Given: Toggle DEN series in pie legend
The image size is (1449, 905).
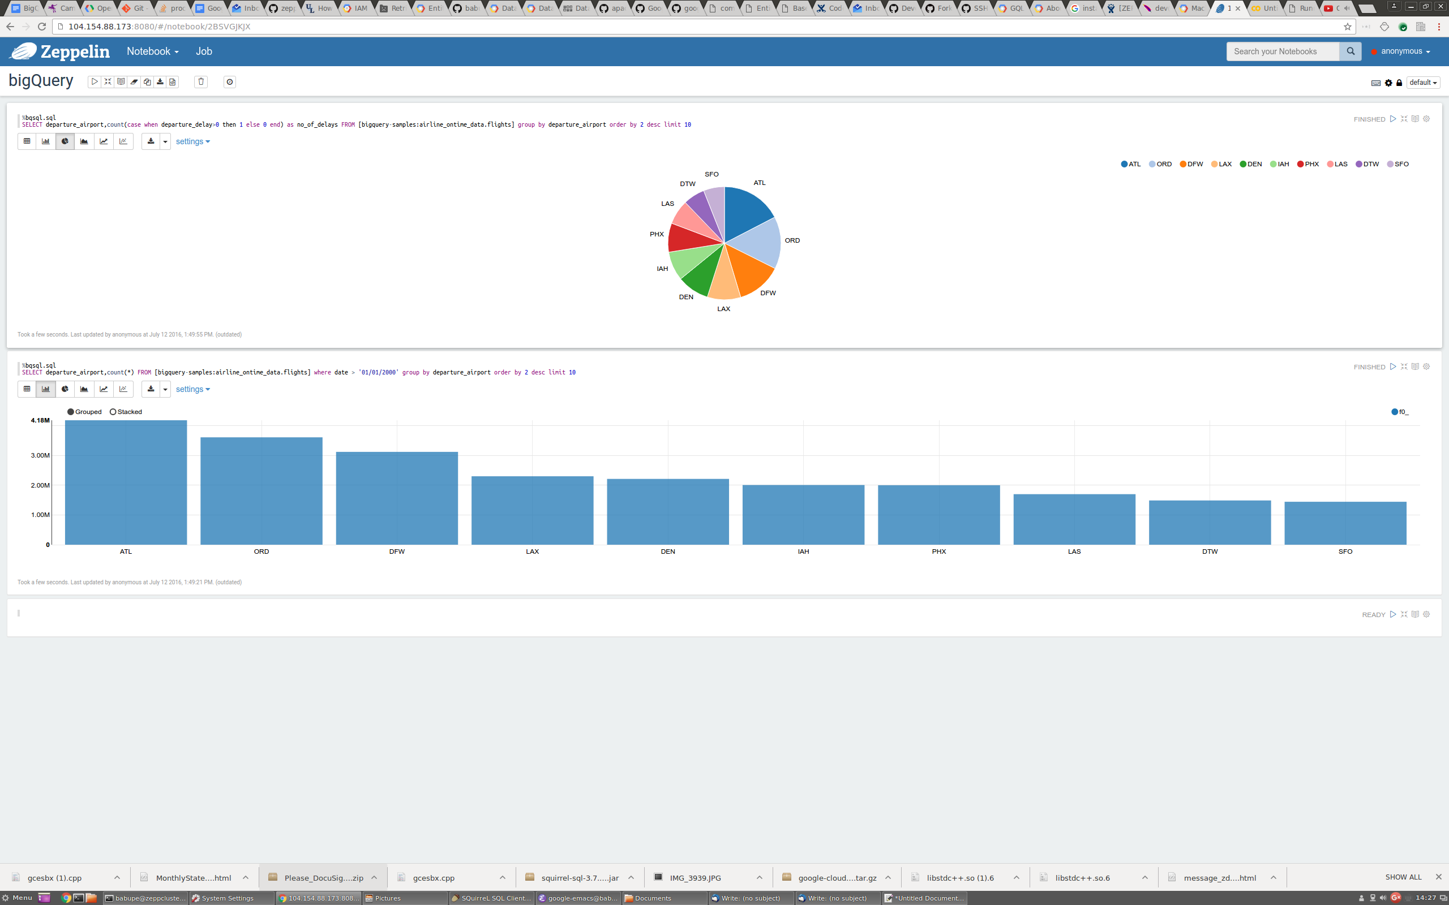Looking at the screenshot, I should click(x=1251, y=164).
